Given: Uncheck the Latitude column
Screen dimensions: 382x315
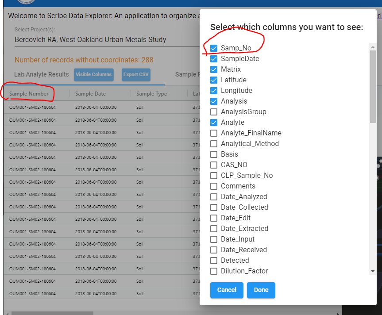Looking at the screenshot, I should click(214, 80).
